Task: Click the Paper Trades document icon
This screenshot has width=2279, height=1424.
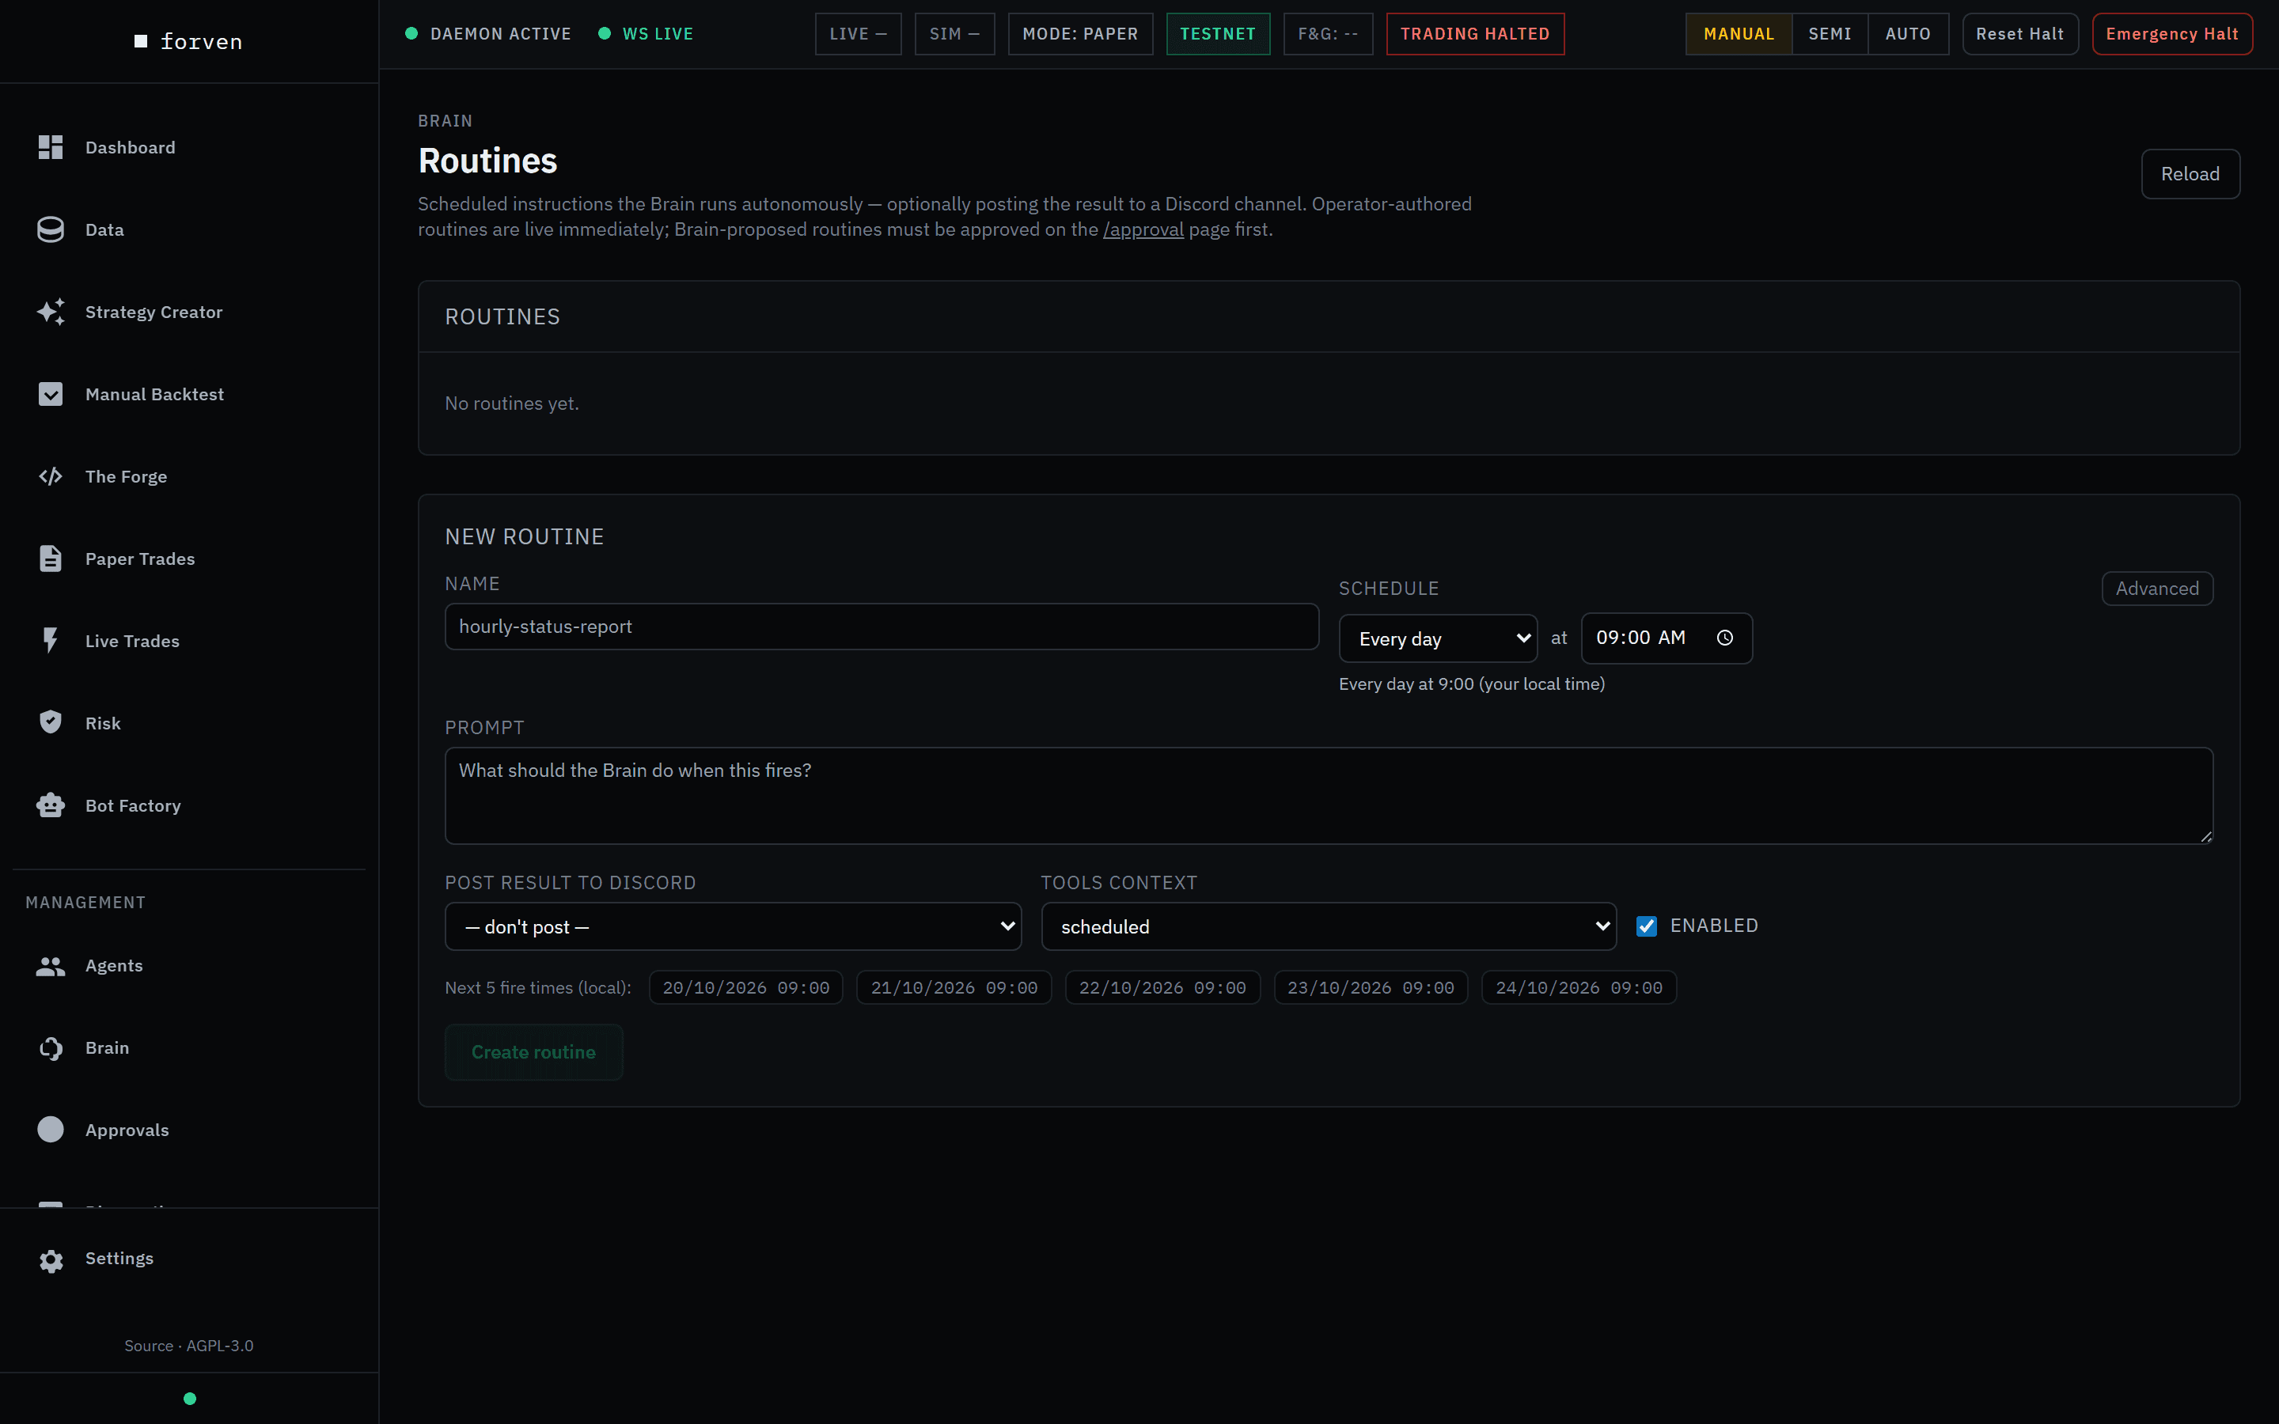Action: (x=51, y=559)
